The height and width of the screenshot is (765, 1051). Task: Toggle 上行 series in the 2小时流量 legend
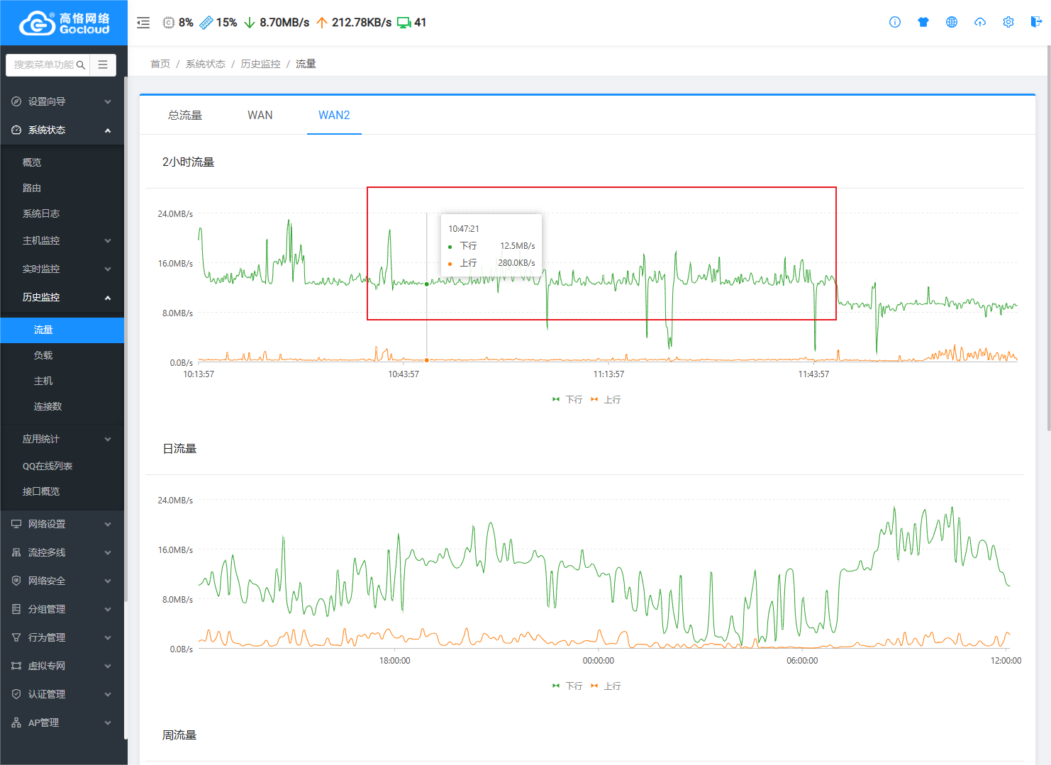pyautogui.click(x=606, y=400)
